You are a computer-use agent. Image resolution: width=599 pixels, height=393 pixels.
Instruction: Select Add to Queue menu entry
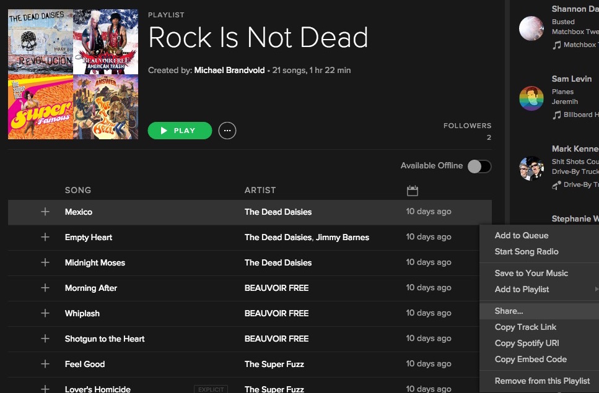click(x=522, y=235)
